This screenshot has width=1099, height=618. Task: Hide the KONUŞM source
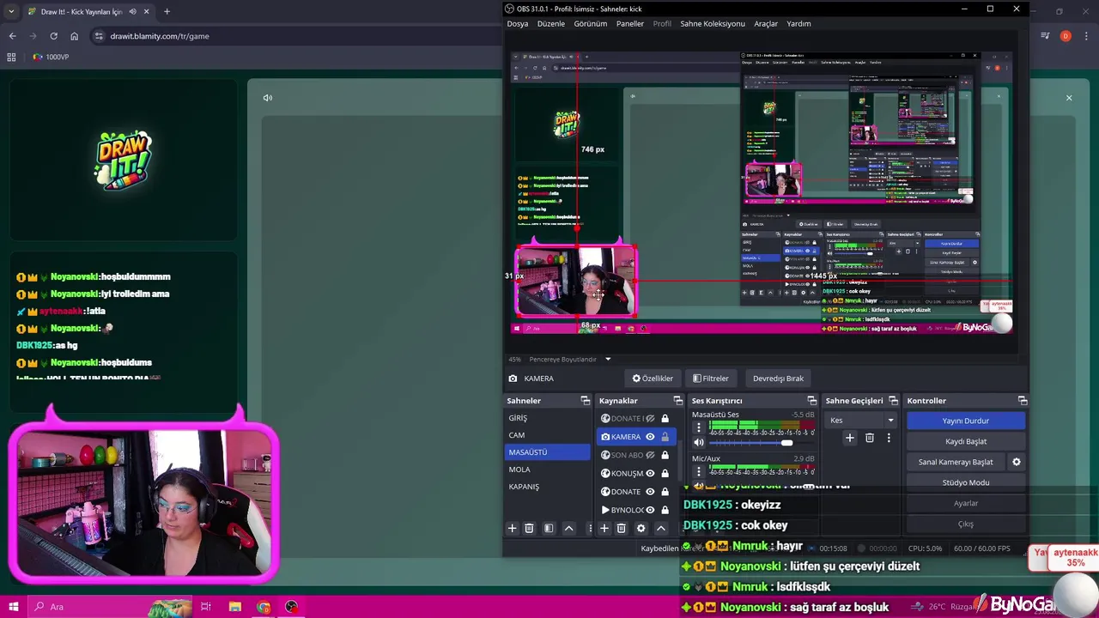[650, 474]
